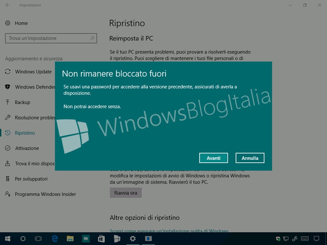Click the Defender shield tray icon
The image size is (327, 245).
point(278,239)
